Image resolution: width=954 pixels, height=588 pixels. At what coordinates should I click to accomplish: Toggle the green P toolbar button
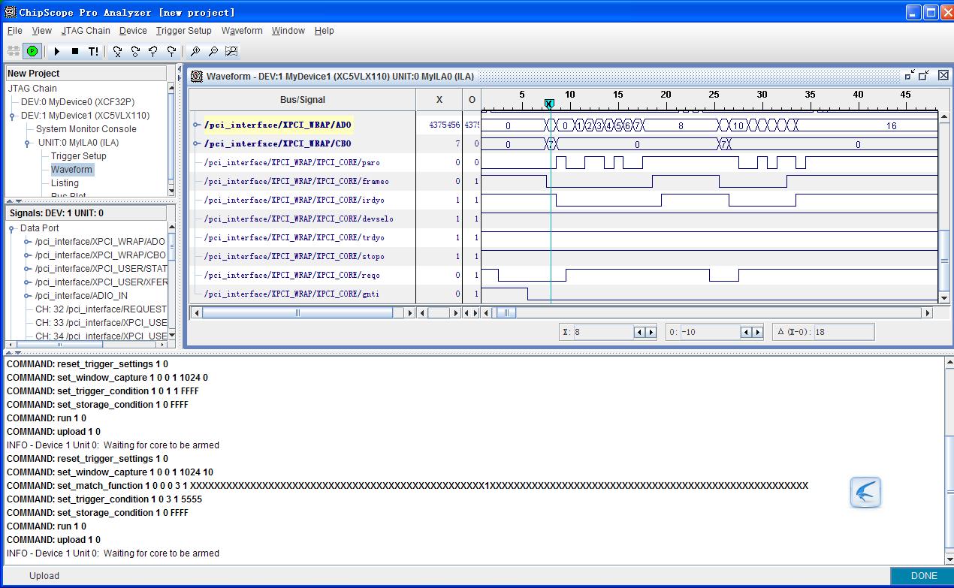(32, 51)
